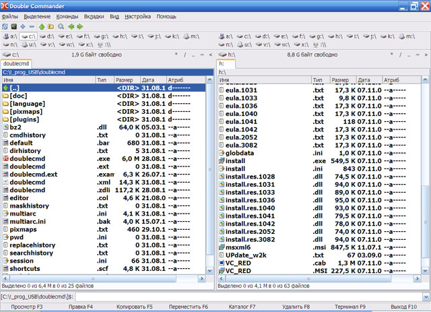Select the m:\ drive in left panel
This screenshot has width=431, height=312.
[x=190, y=36]
